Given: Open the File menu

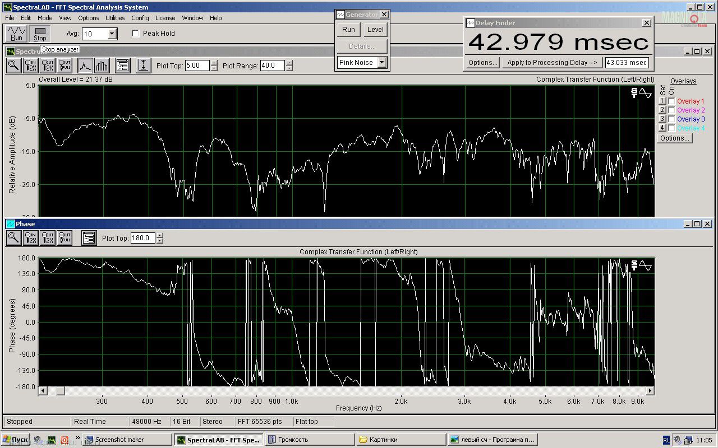Looking at the screenshot, I should tap(10, 18).
